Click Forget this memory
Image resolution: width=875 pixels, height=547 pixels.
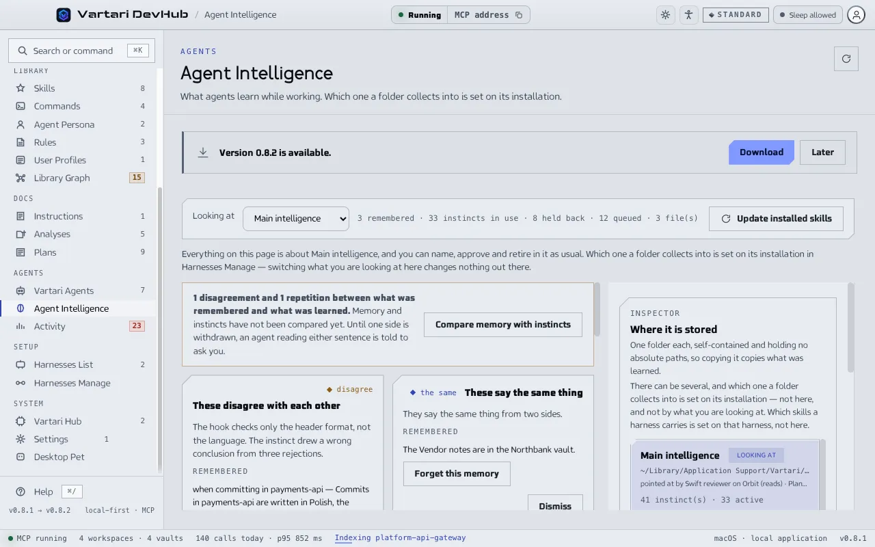pyautogui.click(x=457, y=474)
